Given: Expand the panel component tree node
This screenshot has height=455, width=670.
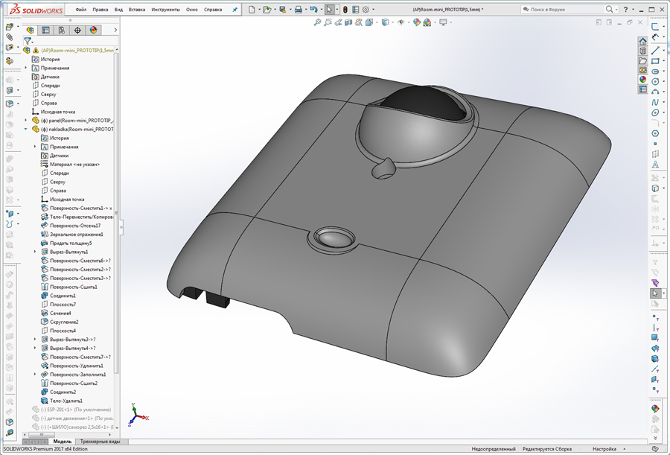Looking at the screenshot, I should [26, 120].
